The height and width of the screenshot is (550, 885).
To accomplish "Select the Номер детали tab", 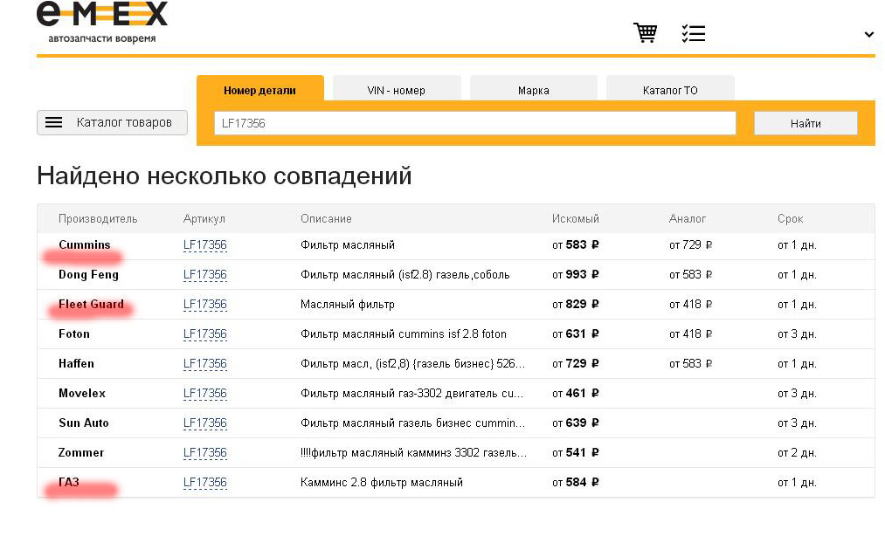I will 259,90.
